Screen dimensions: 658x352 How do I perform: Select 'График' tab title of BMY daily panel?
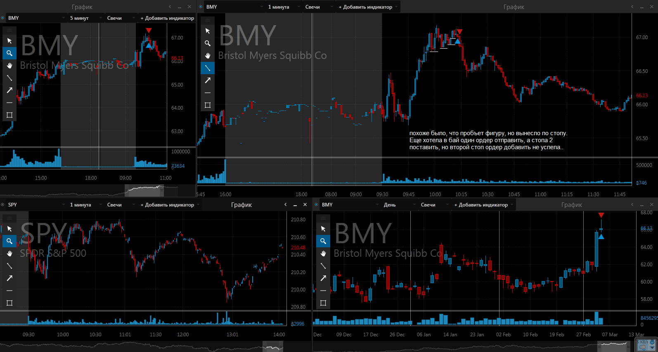(x=572, y=205)
